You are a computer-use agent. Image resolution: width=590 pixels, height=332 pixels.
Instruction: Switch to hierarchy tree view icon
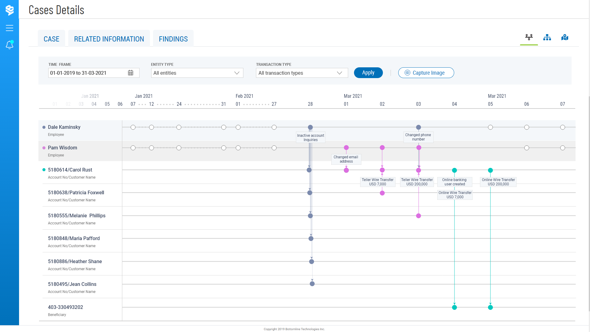547,38
